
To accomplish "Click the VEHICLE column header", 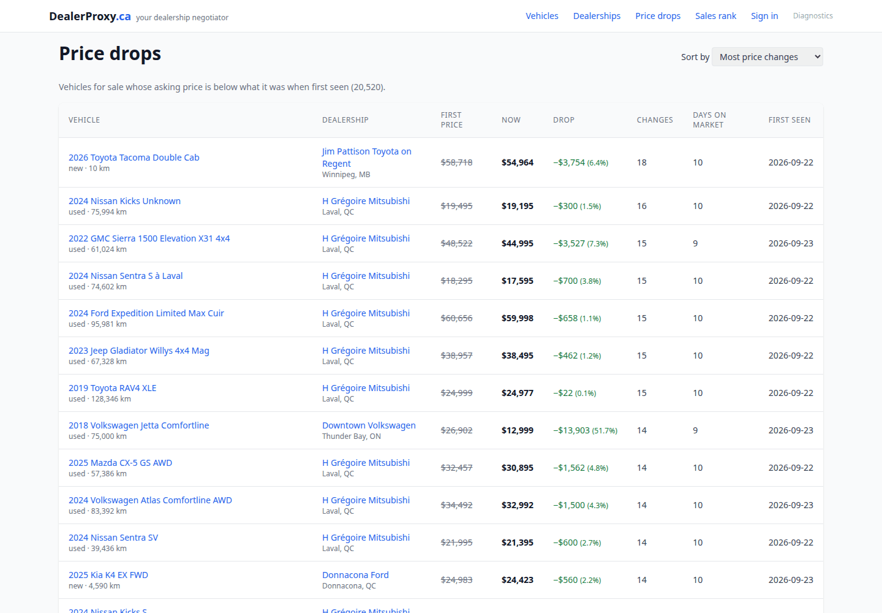I will point(84,120).
